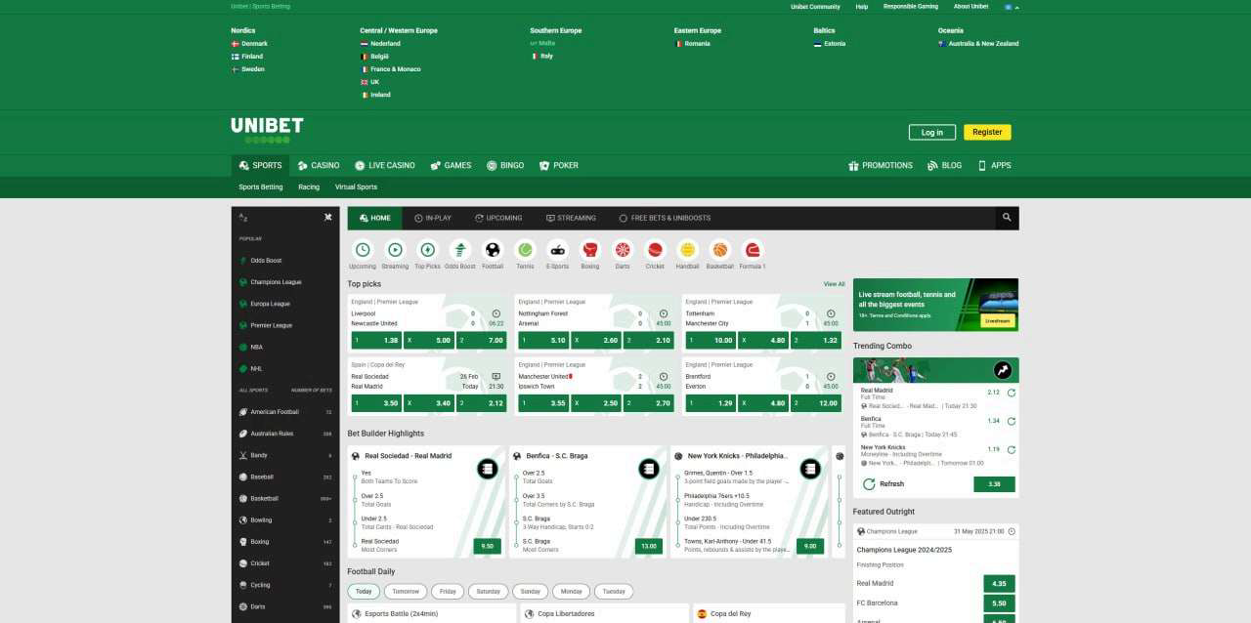Switch to the In-Play tab
1251x623 pixels.
432,218
